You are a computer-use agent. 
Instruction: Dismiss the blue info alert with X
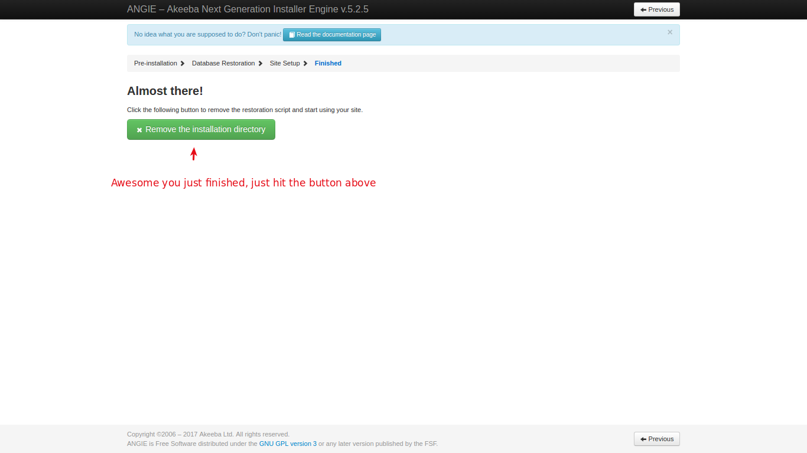pyautogui.click(x=670, y=32)
